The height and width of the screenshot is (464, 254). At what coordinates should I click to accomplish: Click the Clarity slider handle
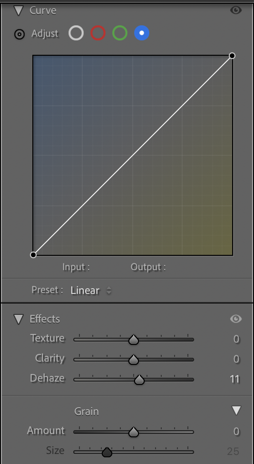pos(134,360)
